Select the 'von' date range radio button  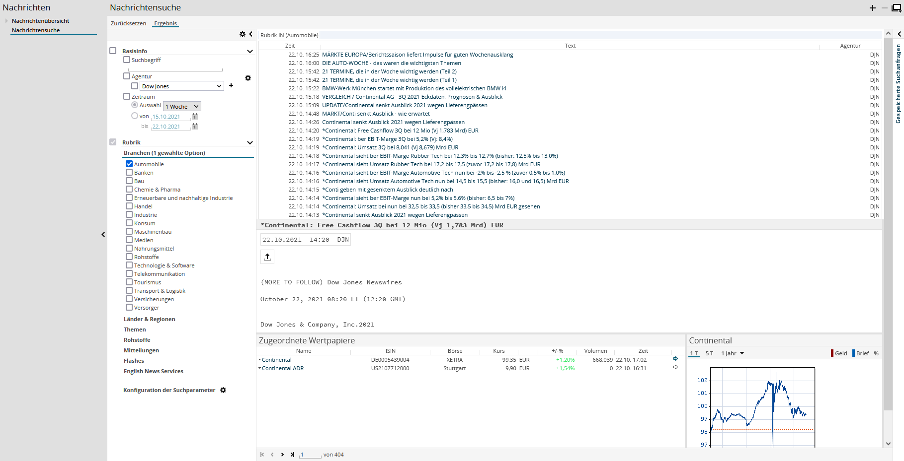point(135,116)
